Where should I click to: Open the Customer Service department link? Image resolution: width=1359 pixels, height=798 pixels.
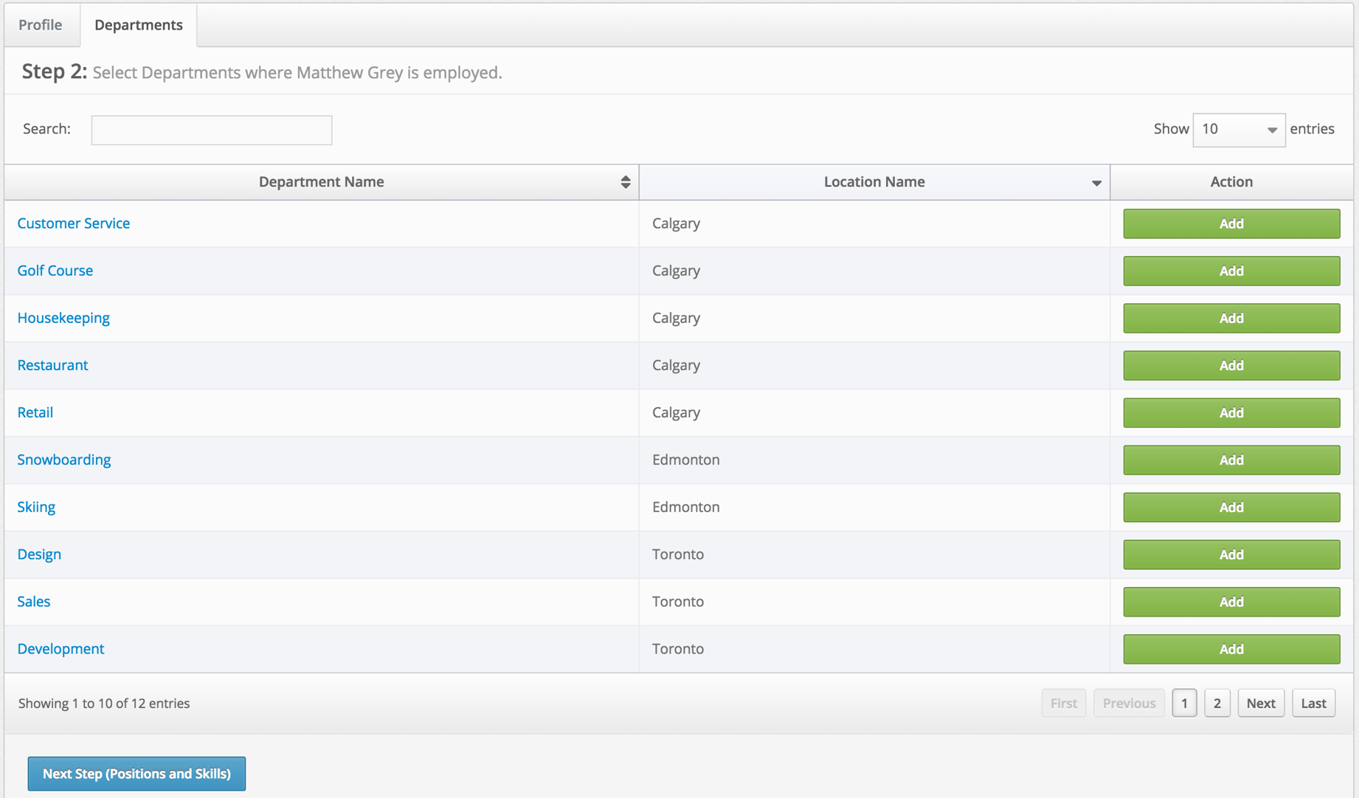pyautogui.click(x=73, y=223)
